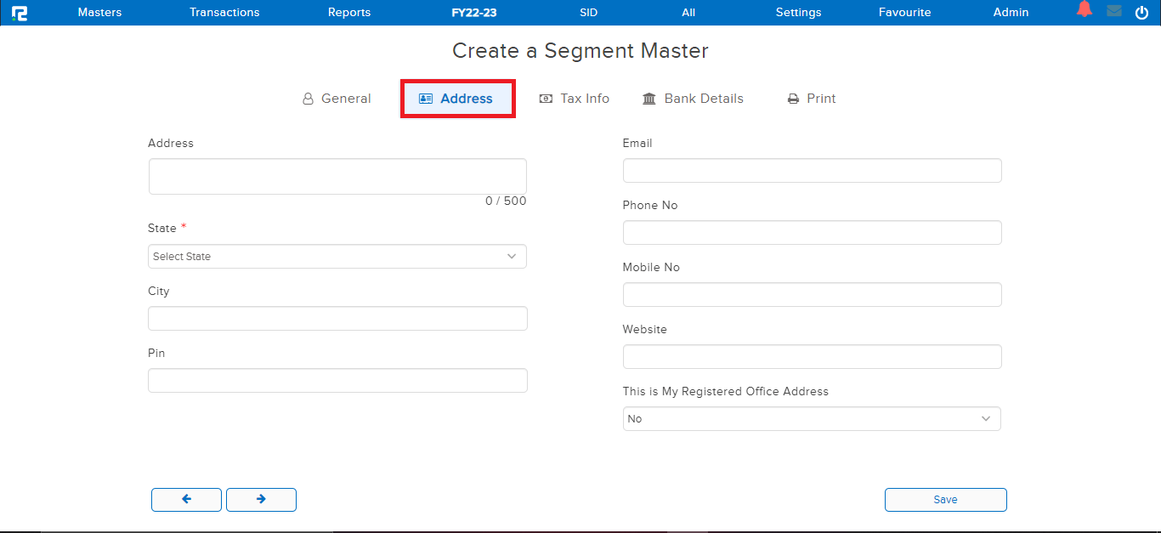
Task: Click the Save button
Action: [x=945, y=500]
